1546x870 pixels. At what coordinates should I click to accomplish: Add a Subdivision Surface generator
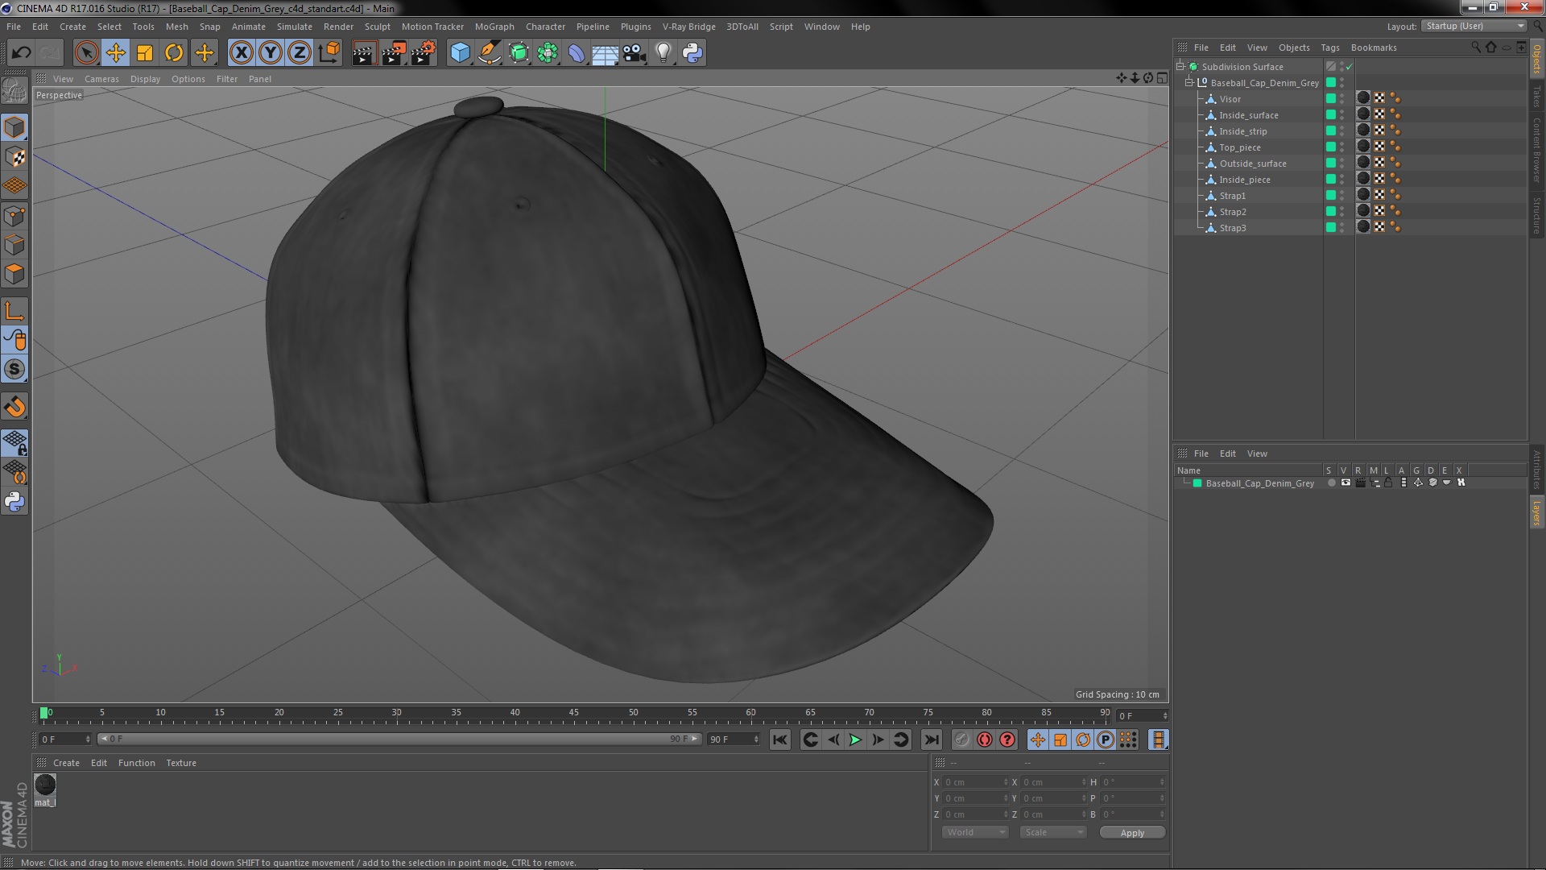tap(519, 53)
